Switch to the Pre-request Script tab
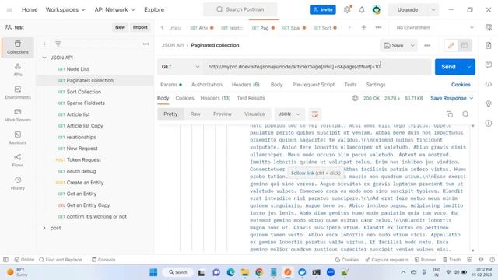The width and height of the screenshot is (498, 280). tap(313, 85)
